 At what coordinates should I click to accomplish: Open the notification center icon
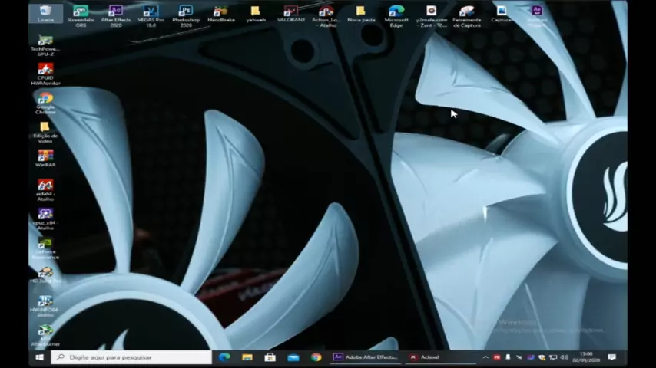coord(611,357)
